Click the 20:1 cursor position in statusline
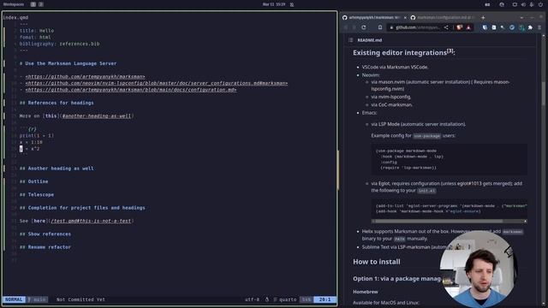The image size is (548, 308). tap(325, 299)
